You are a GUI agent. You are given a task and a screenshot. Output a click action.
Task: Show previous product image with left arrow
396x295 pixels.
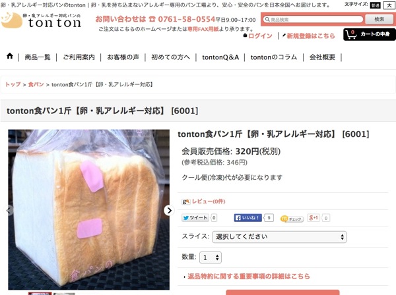click(9, 210)
